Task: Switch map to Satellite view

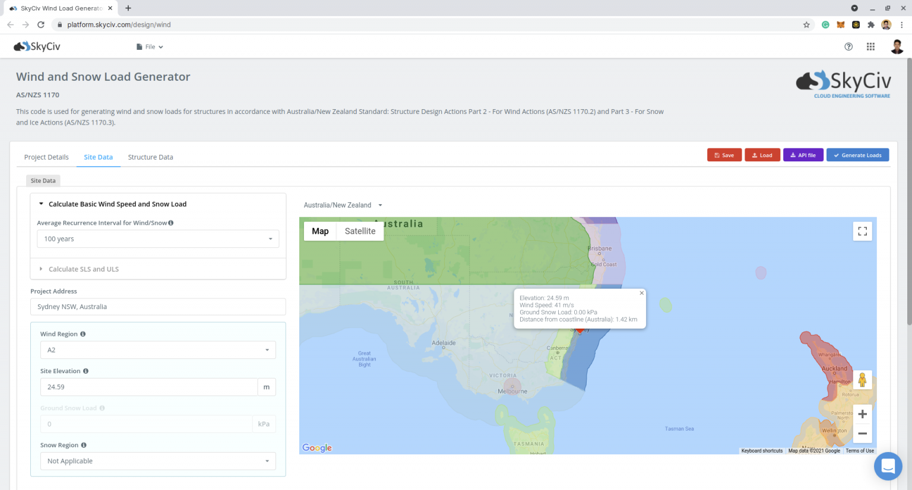Action: click(x=360, y=231)
